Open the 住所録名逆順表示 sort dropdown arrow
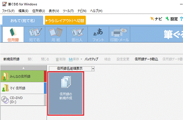Image resolution: width=183 pixels, height=120 pixels. 93,69
